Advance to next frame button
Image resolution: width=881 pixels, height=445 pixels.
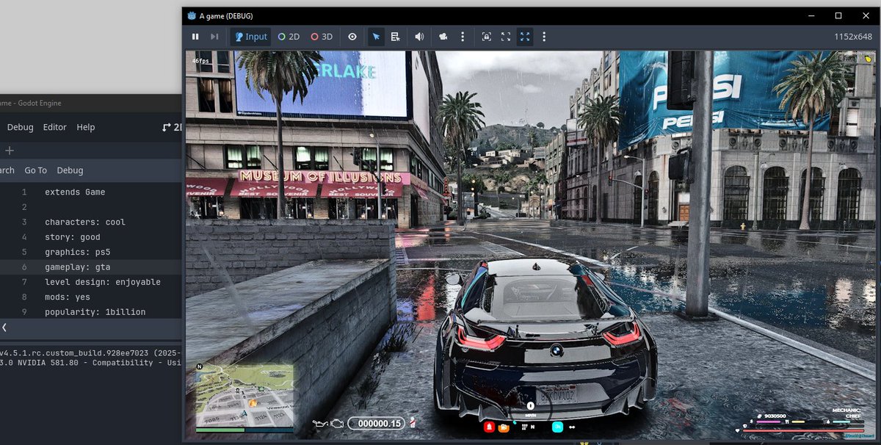point(214,37)
